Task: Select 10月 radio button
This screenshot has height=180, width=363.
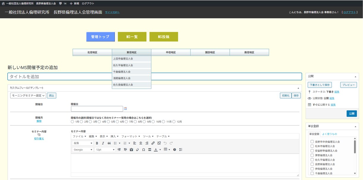Action: [153, 121]
